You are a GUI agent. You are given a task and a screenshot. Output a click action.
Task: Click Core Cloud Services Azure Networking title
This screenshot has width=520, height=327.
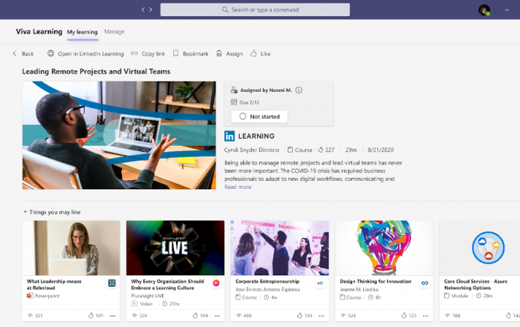(475, 285)
